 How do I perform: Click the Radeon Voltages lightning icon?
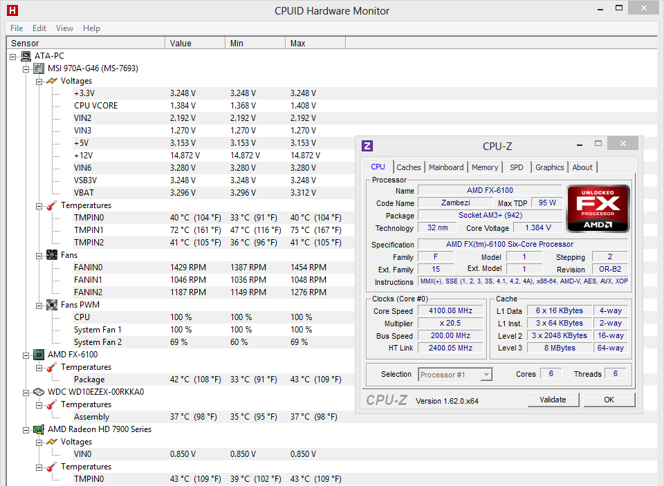click(x=52, y=442)
